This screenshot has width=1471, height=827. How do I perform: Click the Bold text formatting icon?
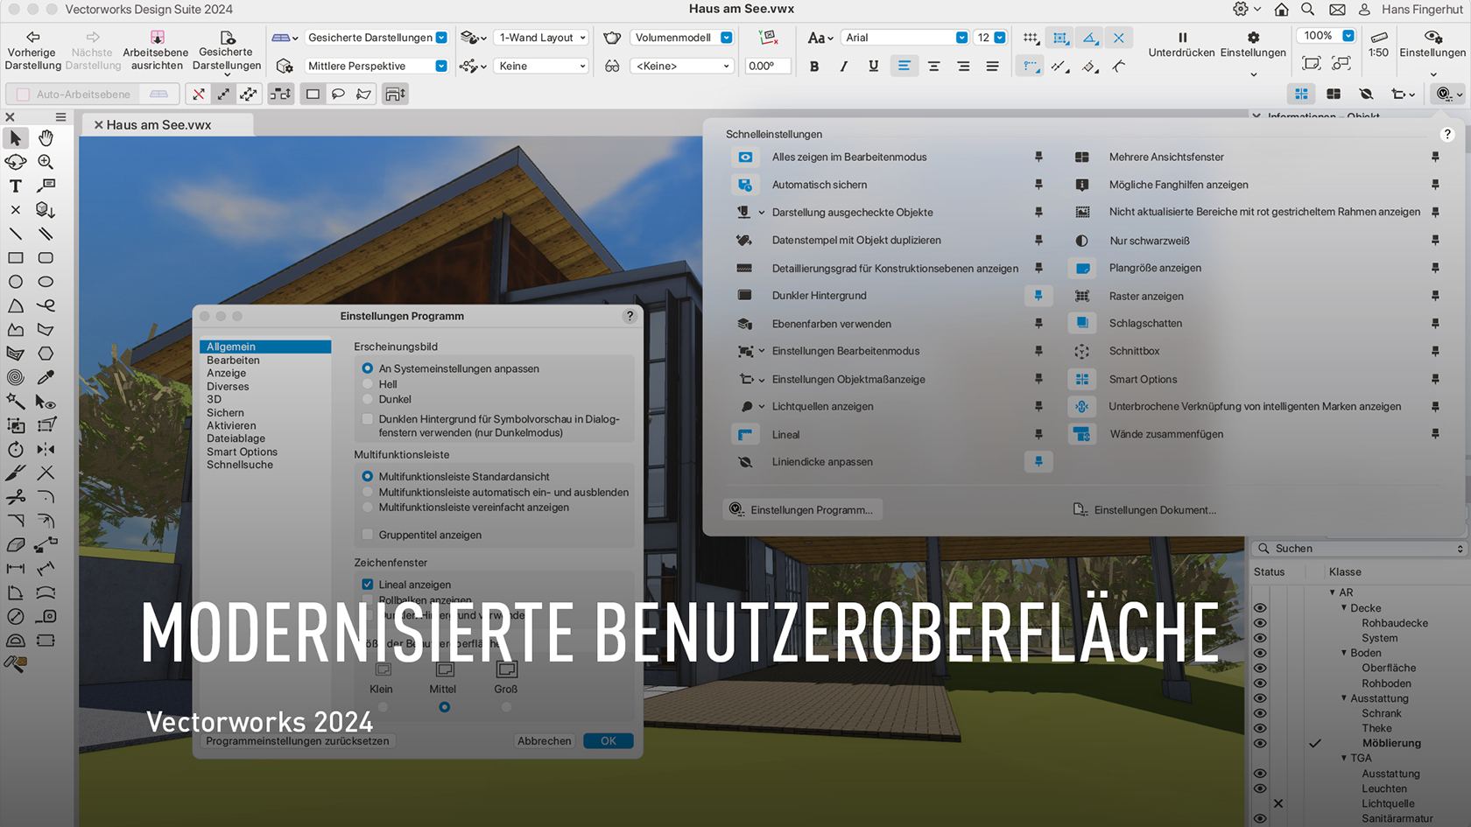(x=814, y=67)
